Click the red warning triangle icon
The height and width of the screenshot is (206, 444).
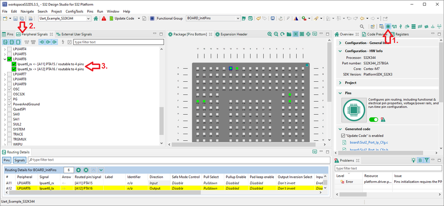pos(104,18)
